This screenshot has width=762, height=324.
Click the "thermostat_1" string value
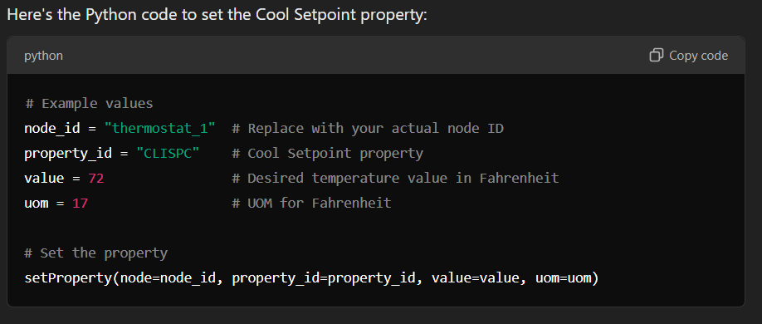(160, 129)
